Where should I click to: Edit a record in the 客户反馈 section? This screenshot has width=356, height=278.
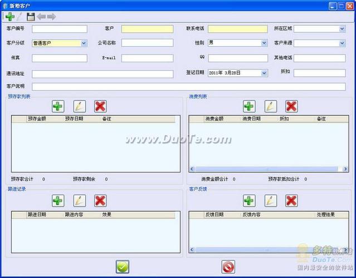[271, 201]
